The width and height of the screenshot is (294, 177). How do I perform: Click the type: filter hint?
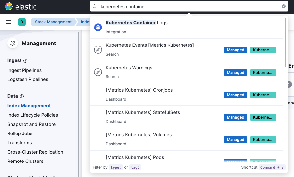pyautogui.click(x=116, y=167)
